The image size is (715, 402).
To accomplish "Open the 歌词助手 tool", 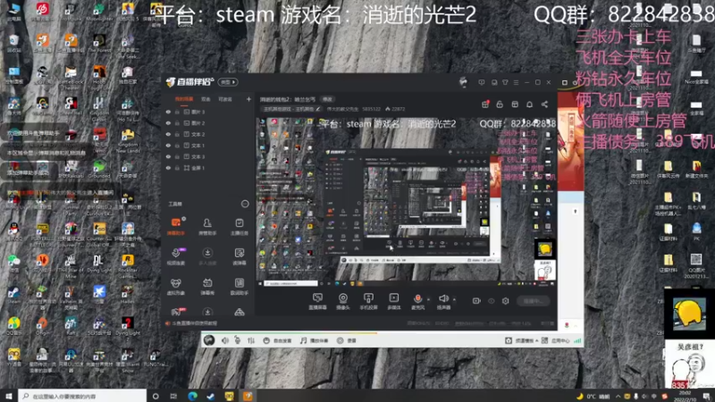I will (x=239, y=287).
